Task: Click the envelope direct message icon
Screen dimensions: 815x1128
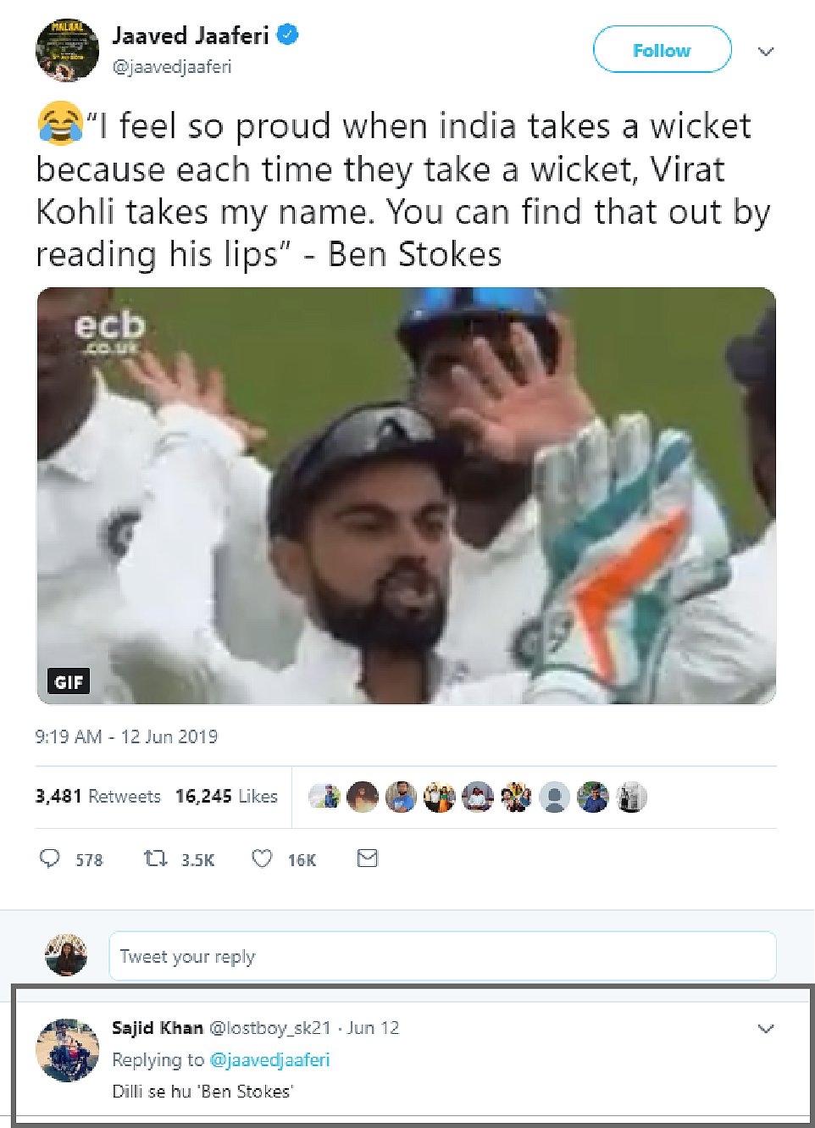Action: (x=367, y=859)
